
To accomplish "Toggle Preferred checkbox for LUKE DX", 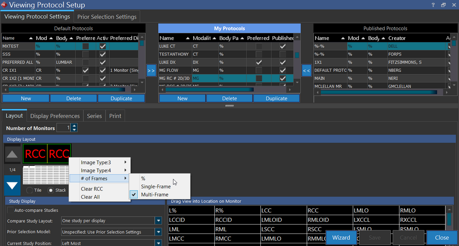I will coord(259,62).
